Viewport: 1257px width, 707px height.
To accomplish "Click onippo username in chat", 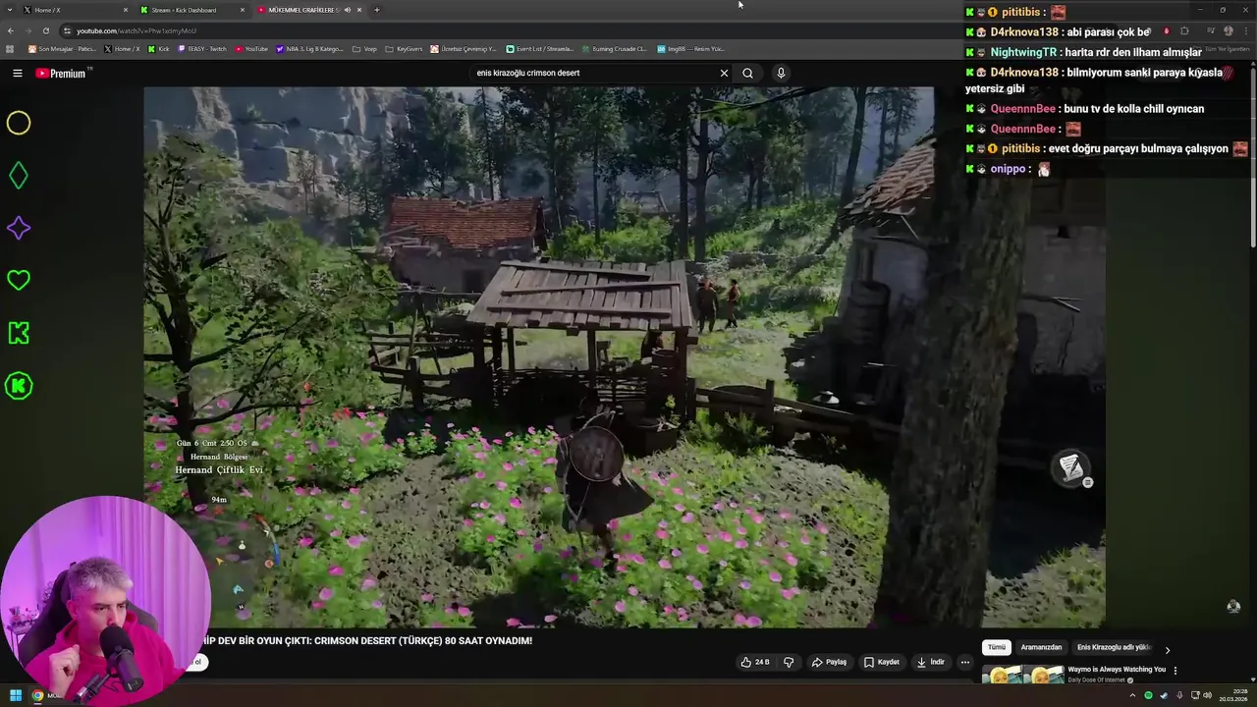I will click(1010, 169).
